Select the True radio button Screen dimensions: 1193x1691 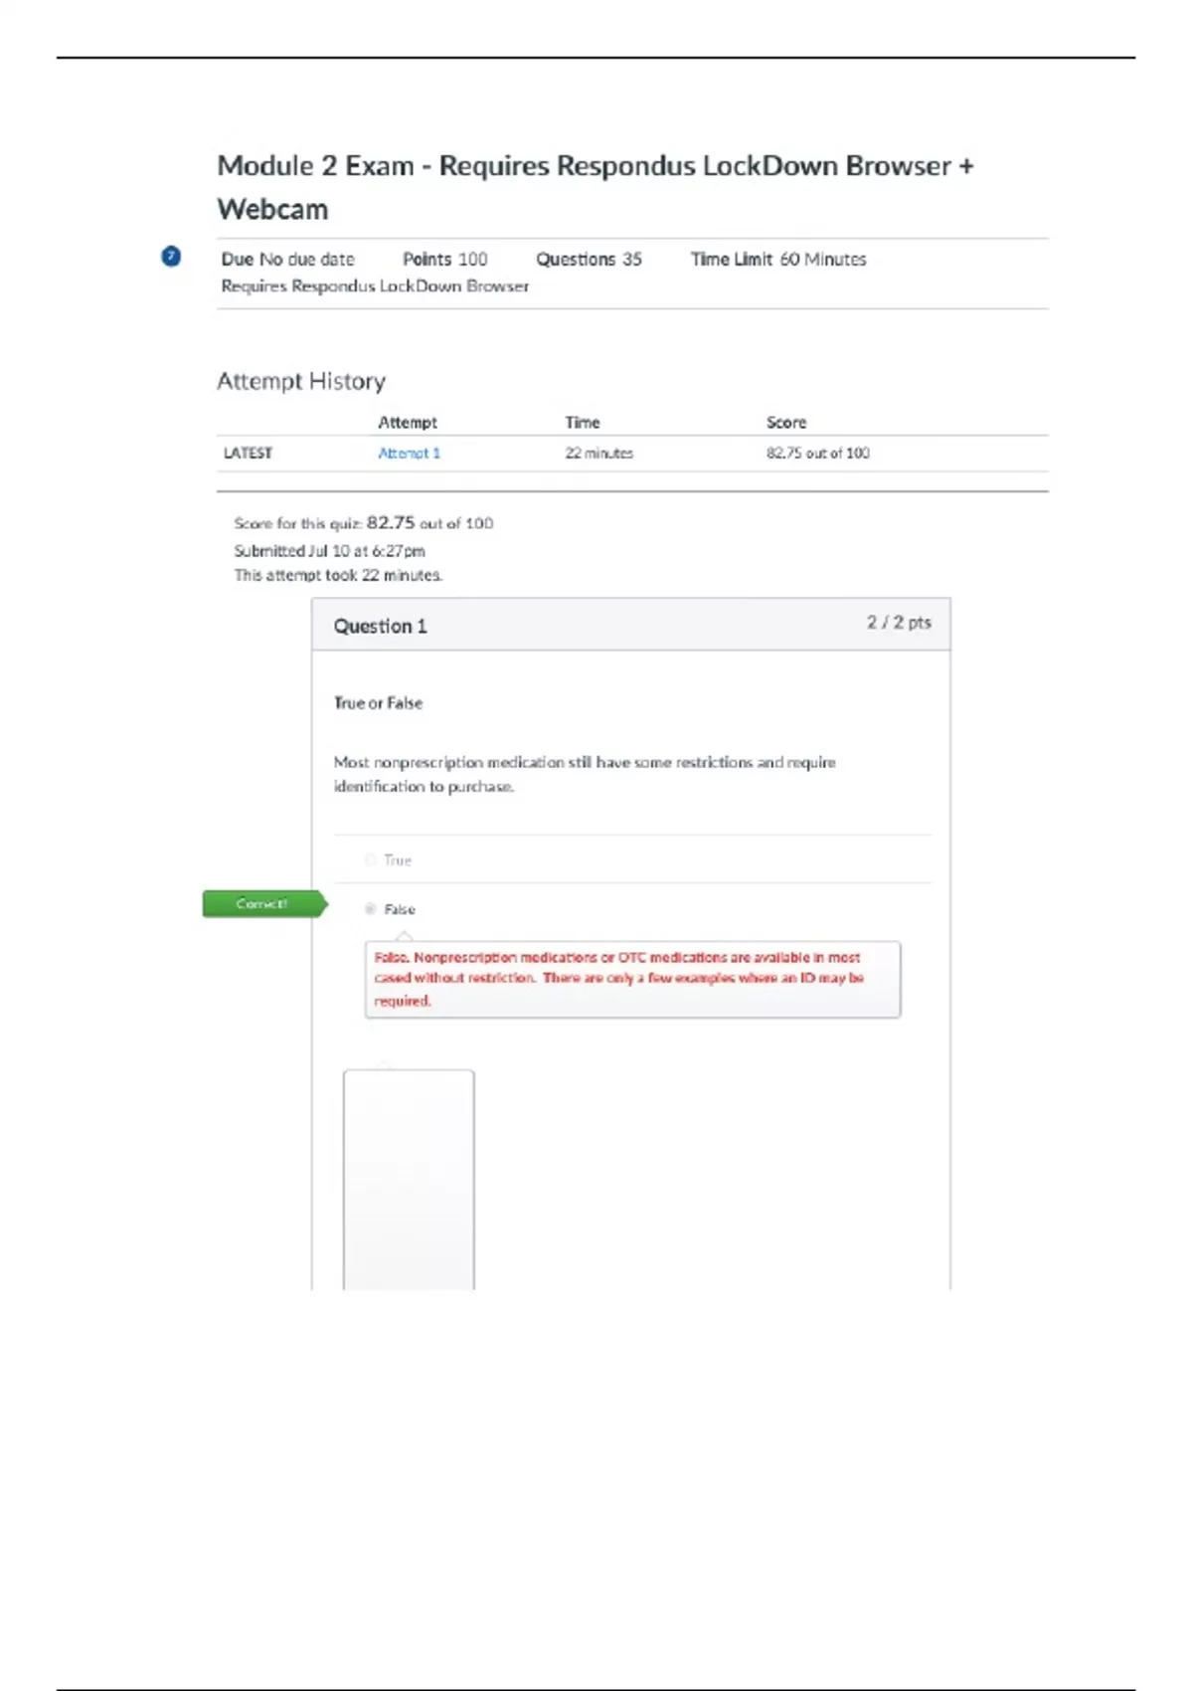pyautogui.click(x=371, y=859)
